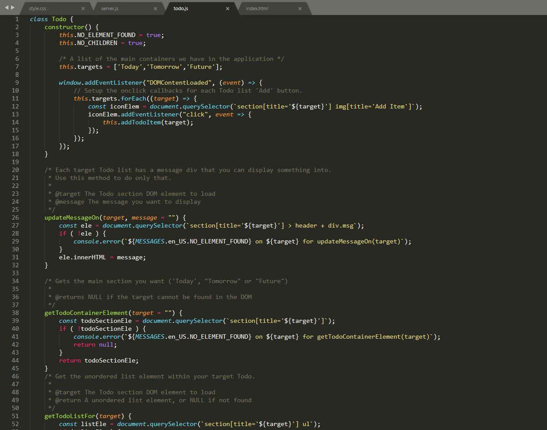Click the 'window' object on line 9
Image resolution: width=547 pixels, height=430 pixels.
click(70, 82)
